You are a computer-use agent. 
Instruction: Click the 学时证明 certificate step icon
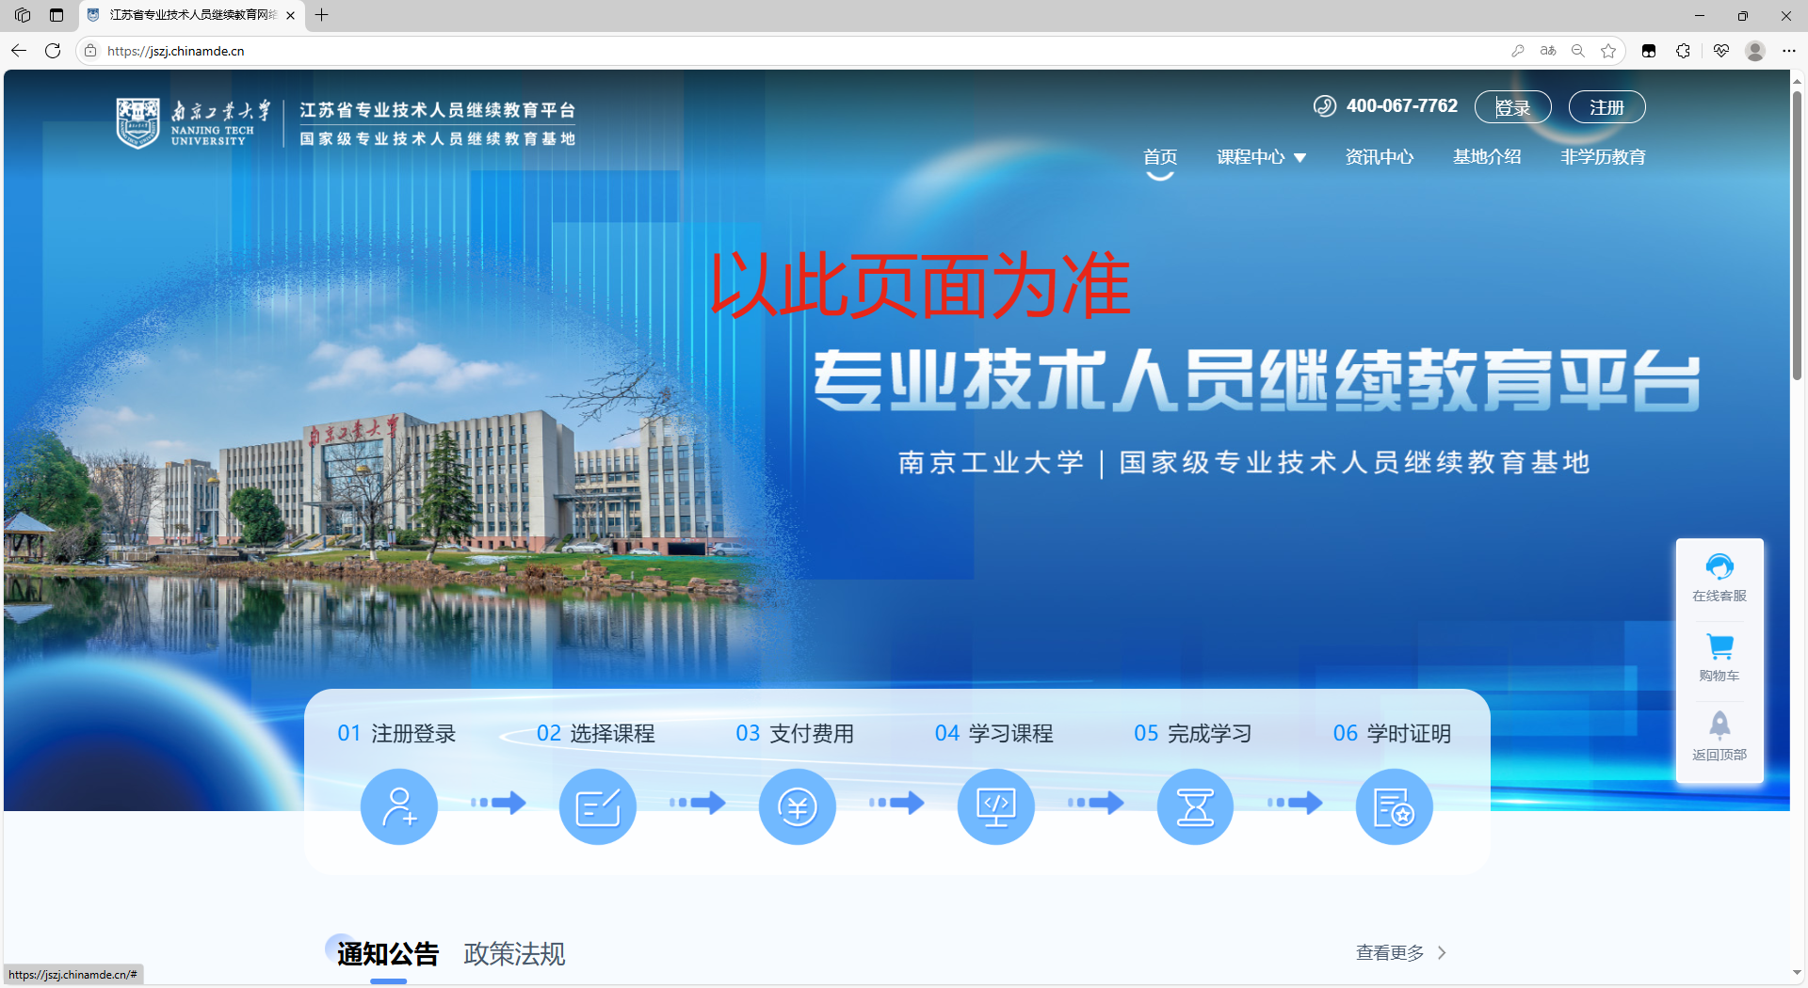click(1395, 806)
